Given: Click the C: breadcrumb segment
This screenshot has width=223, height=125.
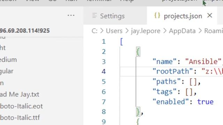Looking at the screenshot, I should coord(94,31).
